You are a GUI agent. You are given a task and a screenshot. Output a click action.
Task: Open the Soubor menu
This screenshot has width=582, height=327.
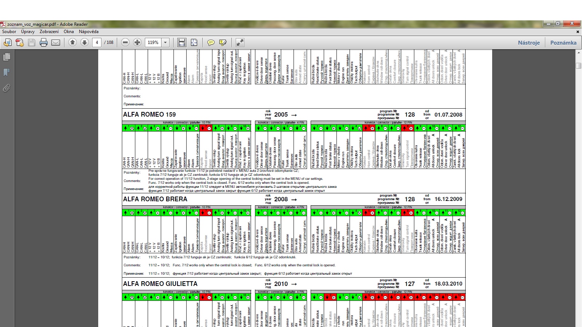9,32
